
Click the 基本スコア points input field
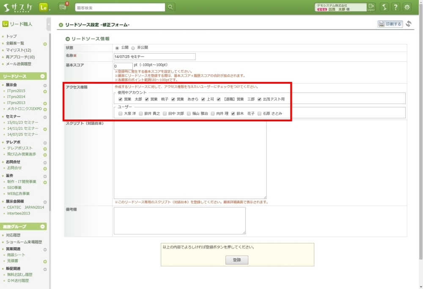tap(123, 66)
